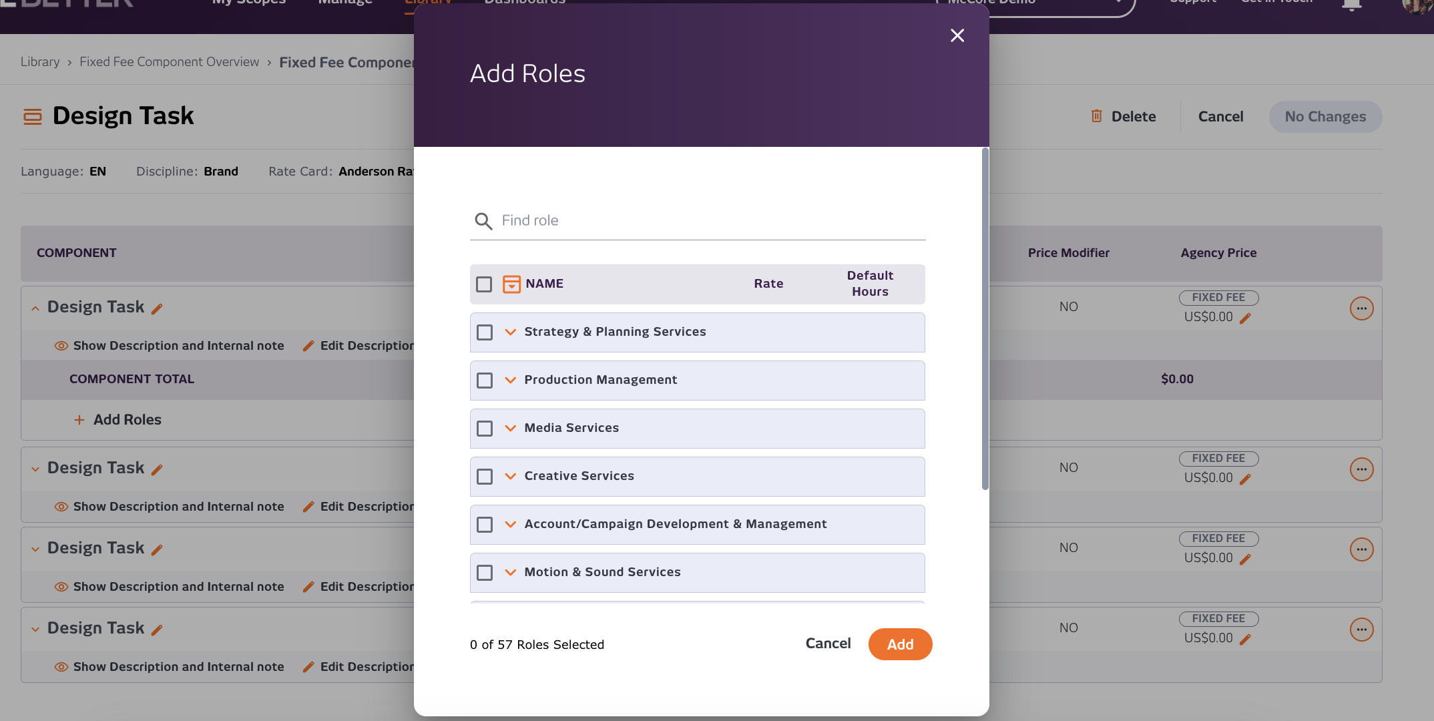
Task: Expand Motion & Sound Services roles
Action: [511, 573]
